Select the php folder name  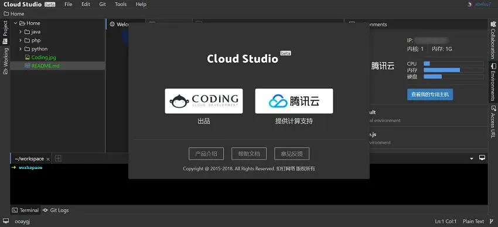[36, 40]
